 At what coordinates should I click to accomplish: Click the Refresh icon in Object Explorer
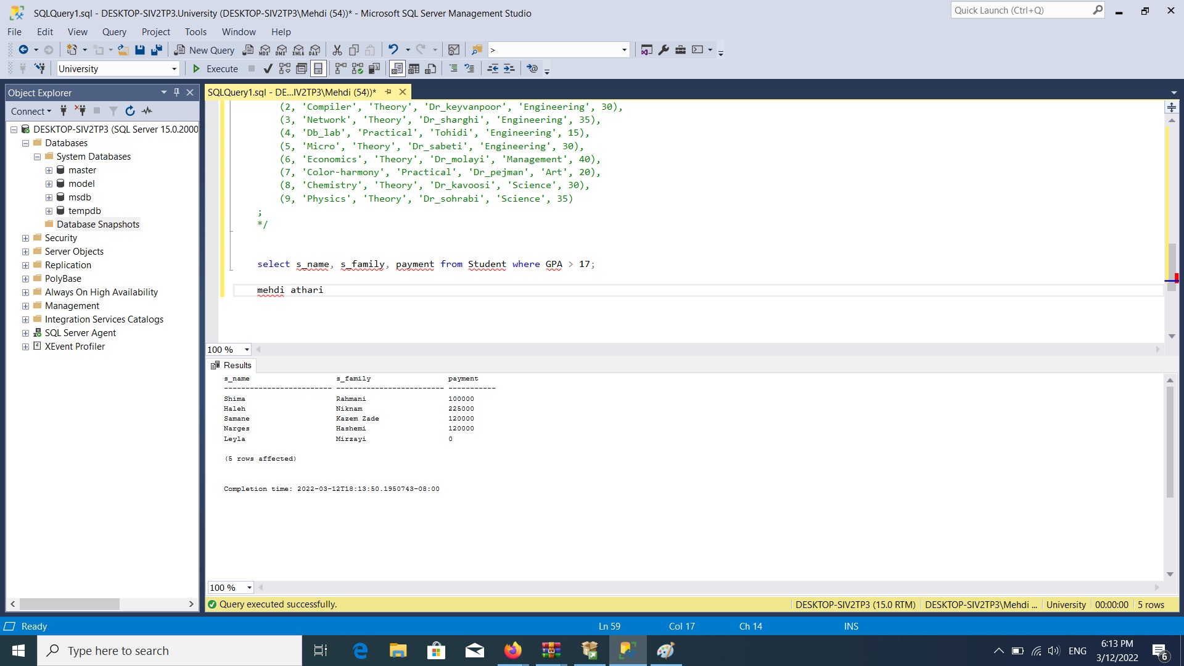[x=130, y=111]
